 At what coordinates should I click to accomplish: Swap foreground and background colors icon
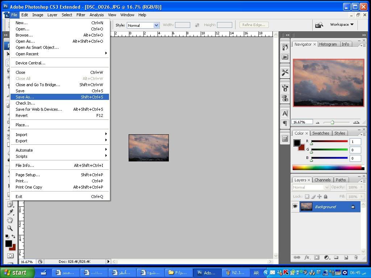click(x=14, y=236)
